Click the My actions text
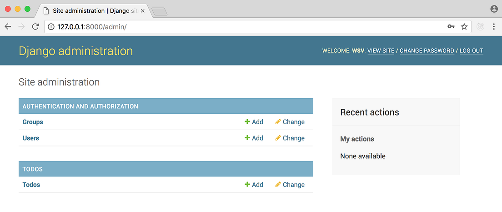Viewport: 502px width, 212px height. point(357,139)
